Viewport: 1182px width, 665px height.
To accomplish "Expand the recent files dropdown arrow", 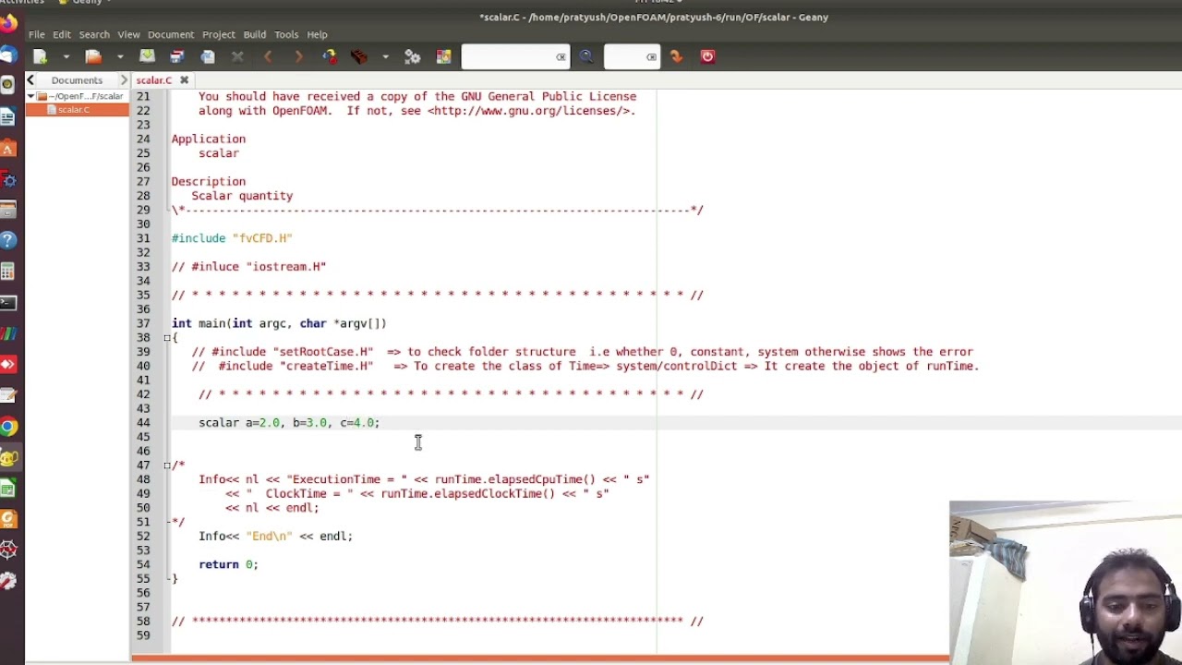I will point(119,56).
